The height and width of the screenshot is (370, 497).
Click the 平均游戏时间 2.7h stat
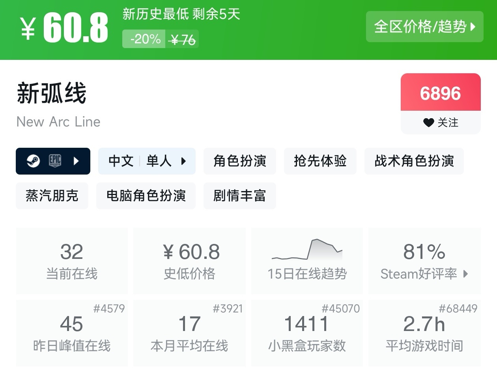point(424,333)
